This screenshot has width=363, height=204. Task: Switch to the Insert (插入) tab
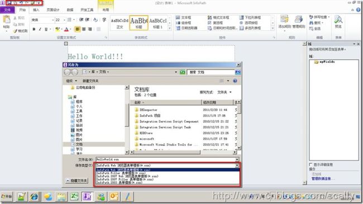click(36, 10)
